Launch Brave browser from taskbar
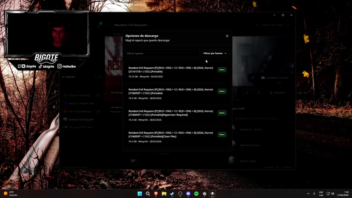352x198 pixels. [156, 194]
